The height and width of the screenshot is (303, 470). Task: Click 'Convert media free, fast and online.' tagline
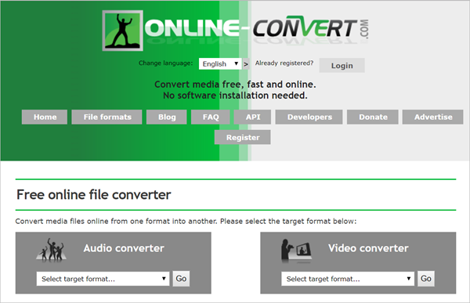tap(235, 85)
